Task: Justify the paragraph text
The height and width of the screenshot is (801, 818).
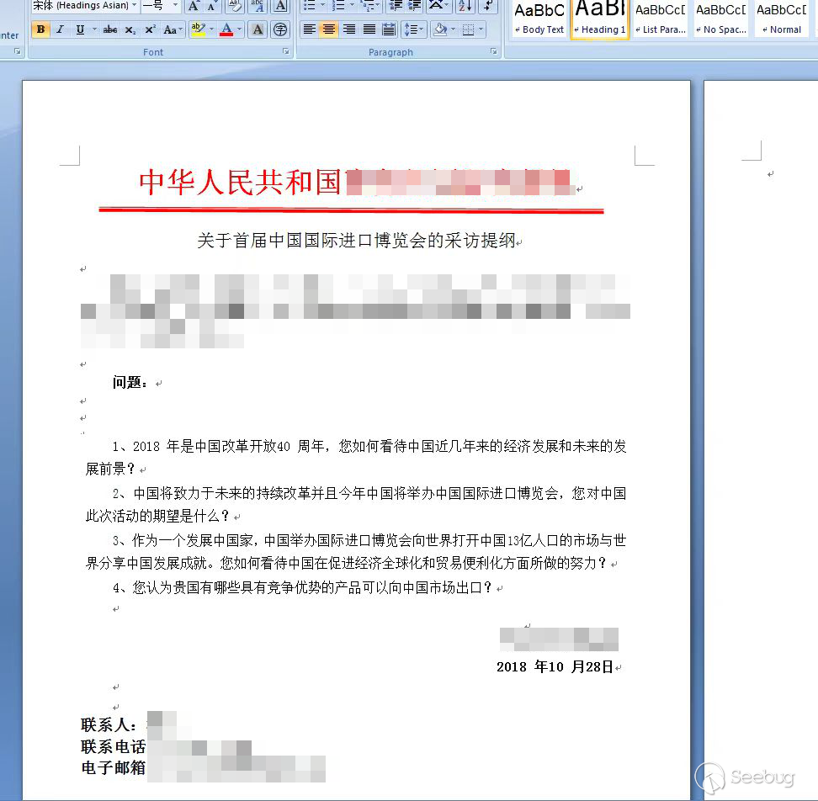Action: click(x=369, y=29)
